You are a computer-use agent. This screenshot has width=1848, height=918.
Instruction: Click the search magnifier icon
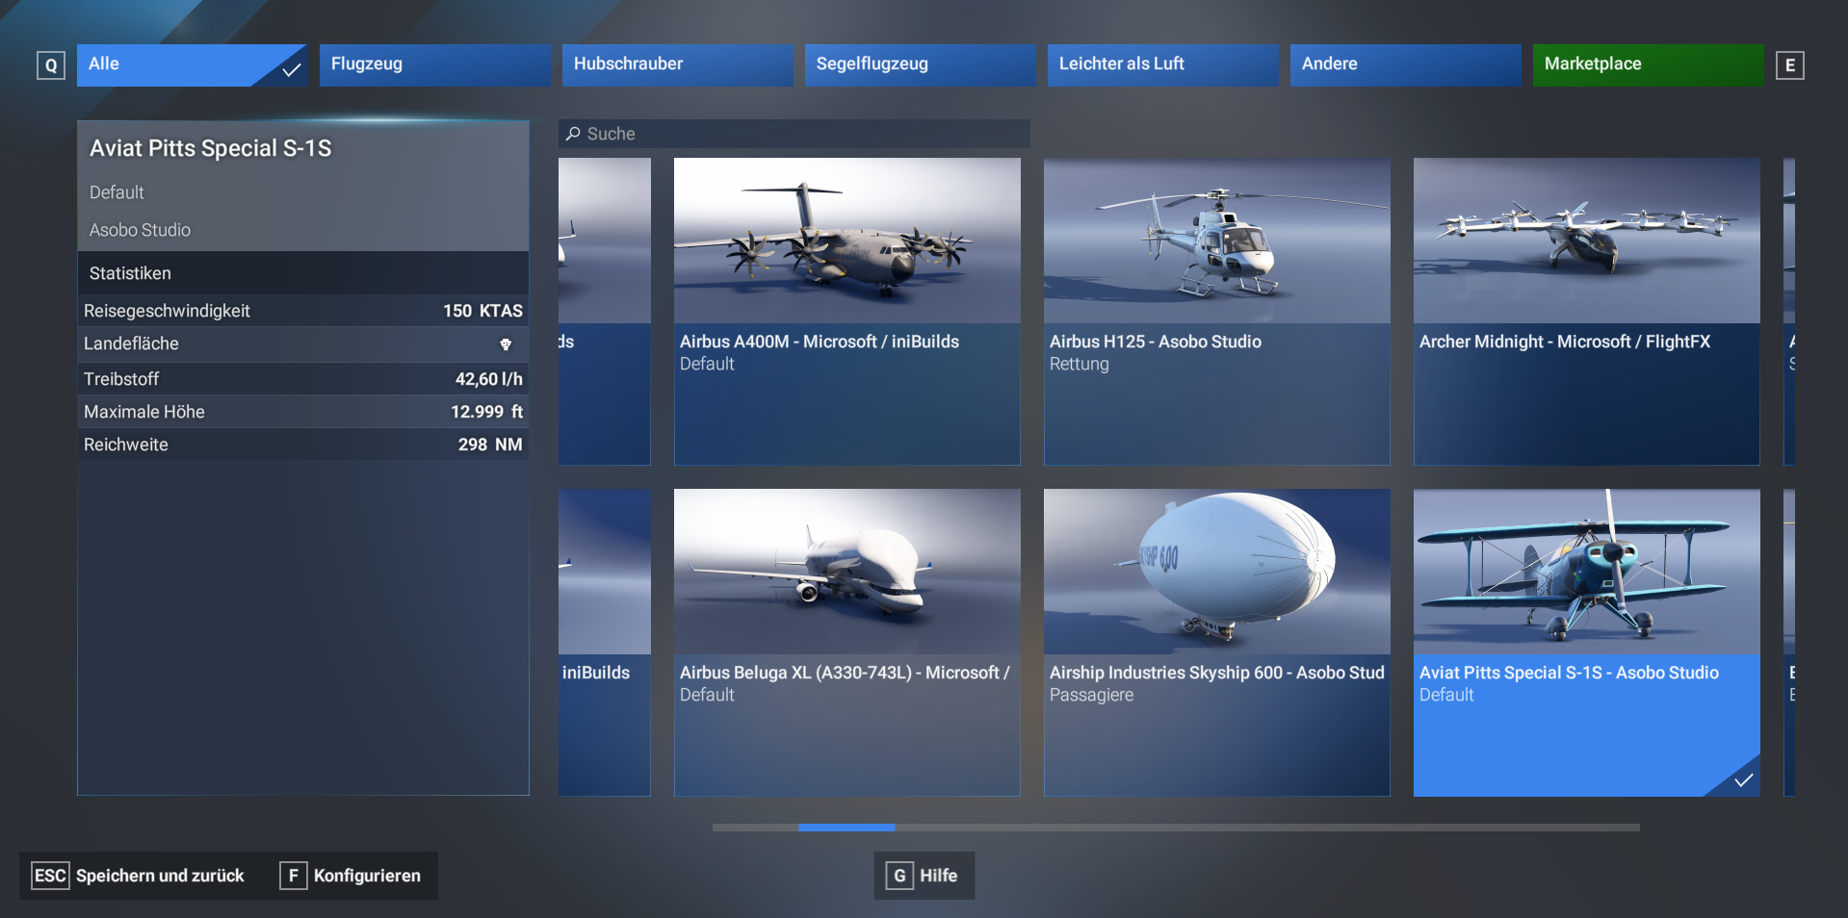(573, 134)
